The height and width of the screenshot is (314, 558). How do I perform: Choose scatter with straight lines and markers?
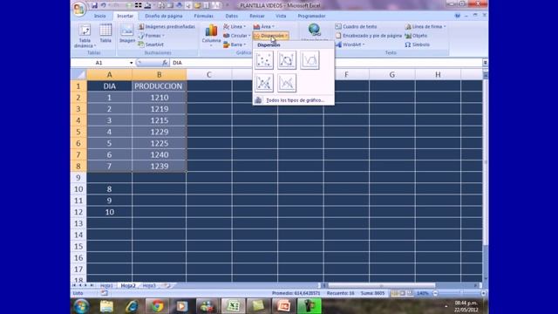click(264, 83)
